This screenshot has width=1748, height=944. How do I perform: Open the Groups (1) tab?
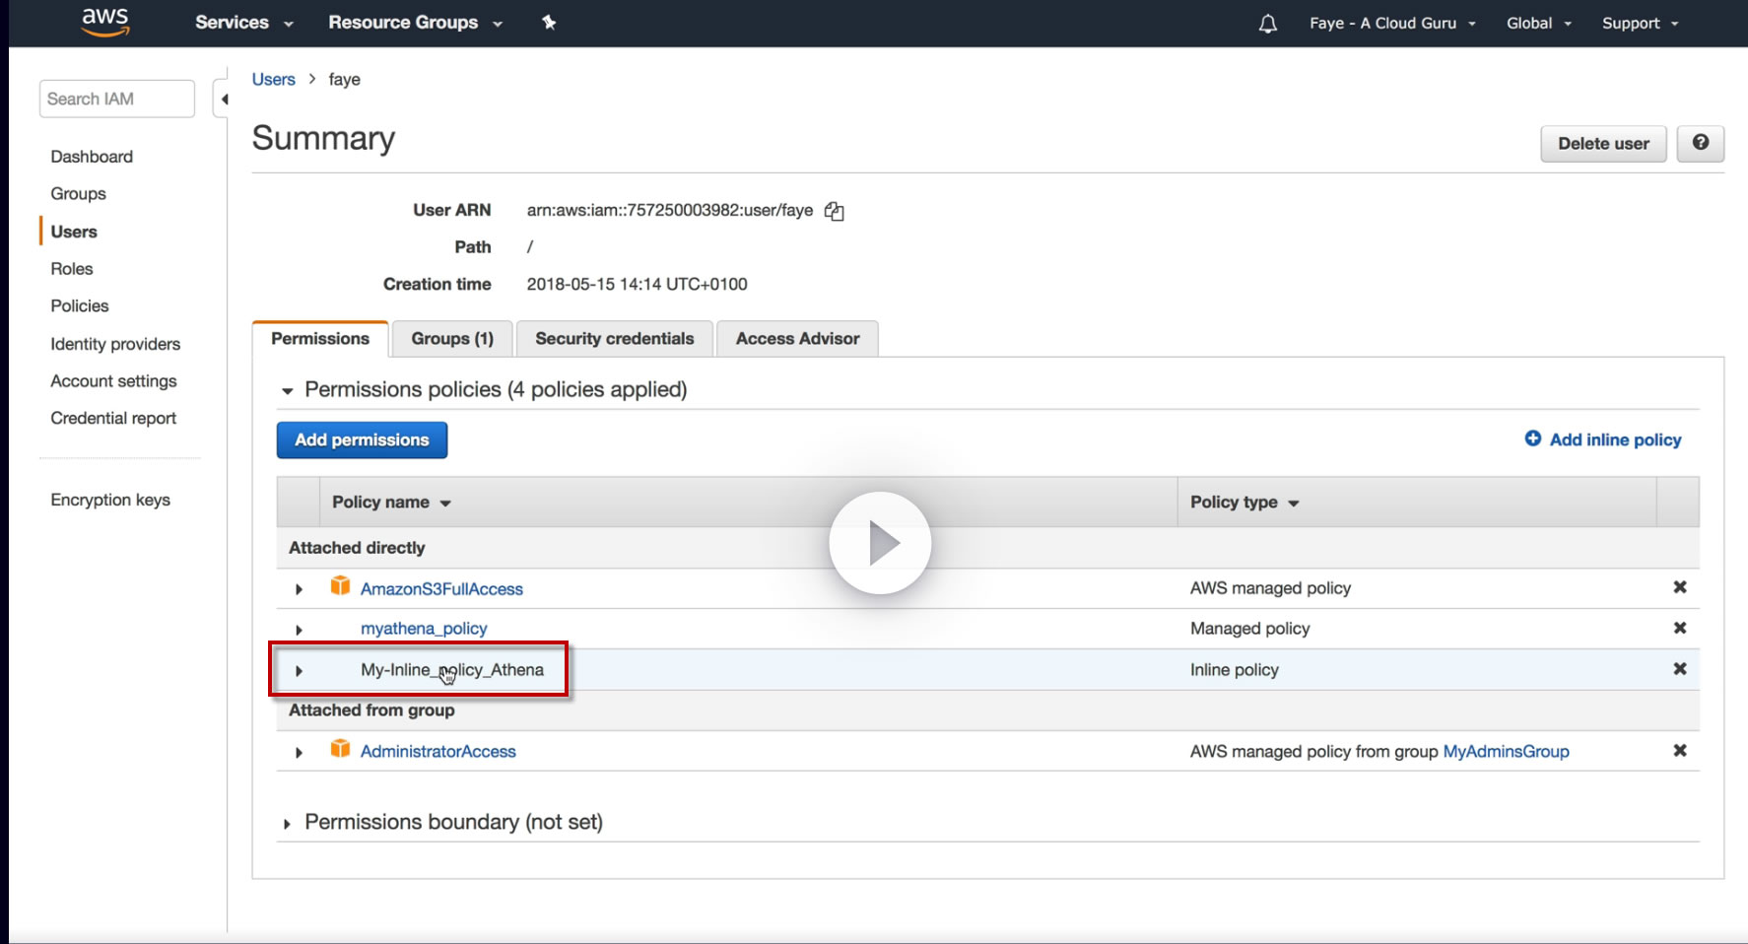coord(451,339)
